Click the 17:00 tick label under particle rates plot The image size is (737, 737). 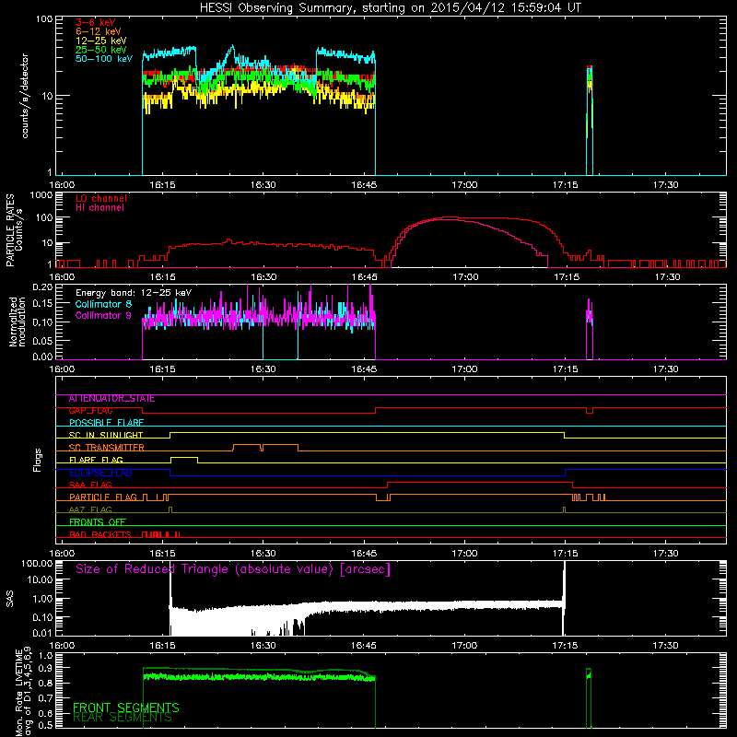(465, 277)
